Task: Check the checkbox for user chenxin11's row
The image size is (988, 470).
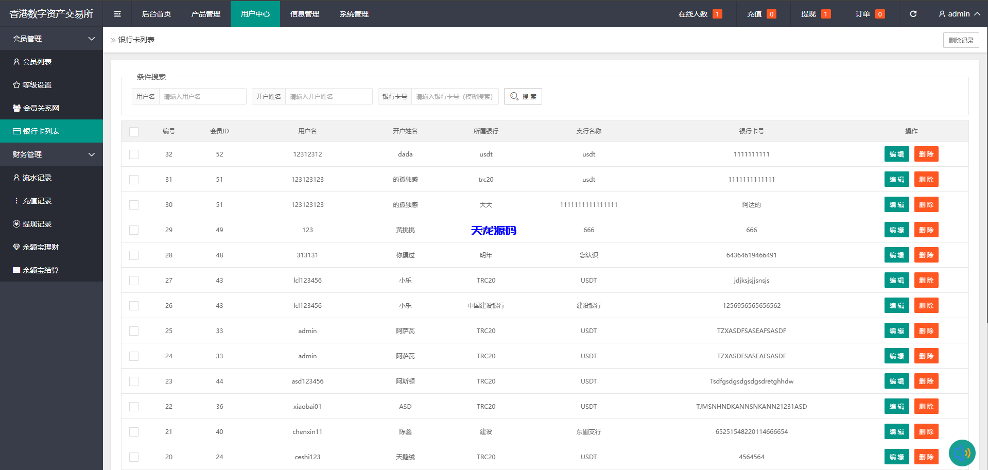Action: tap(134, 432)
